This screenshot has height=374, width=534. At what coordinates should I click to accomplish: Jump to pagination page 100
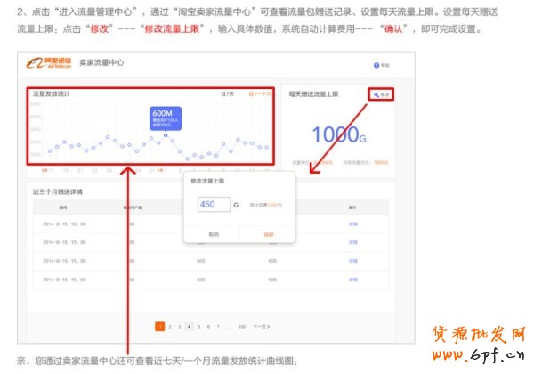point(242,327)
